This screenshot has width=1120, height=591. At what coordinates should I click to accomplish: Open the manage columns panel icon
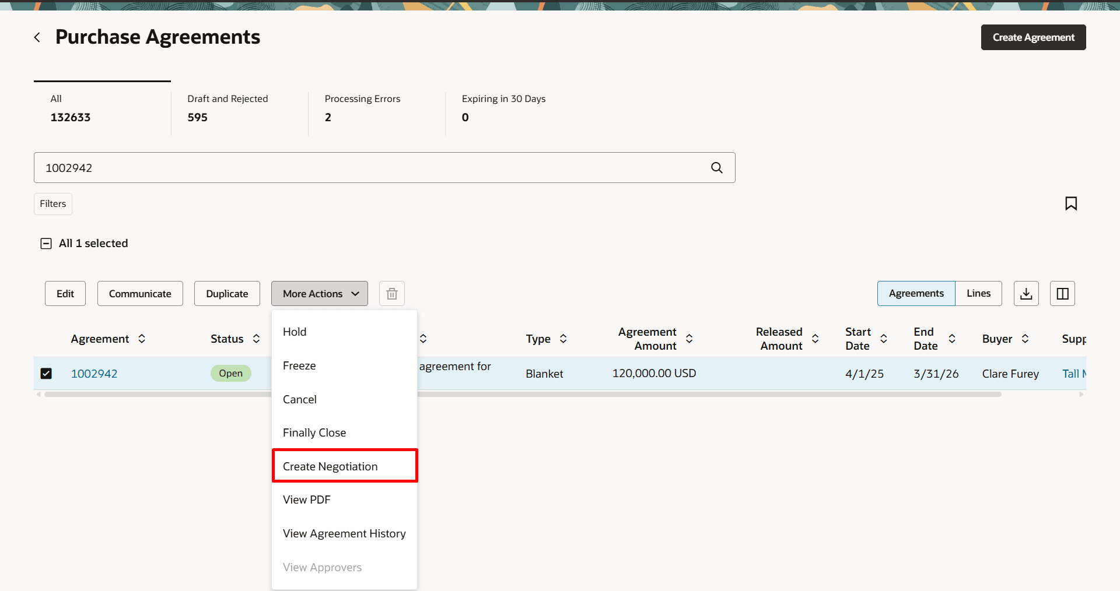[x=1062, y=293]
